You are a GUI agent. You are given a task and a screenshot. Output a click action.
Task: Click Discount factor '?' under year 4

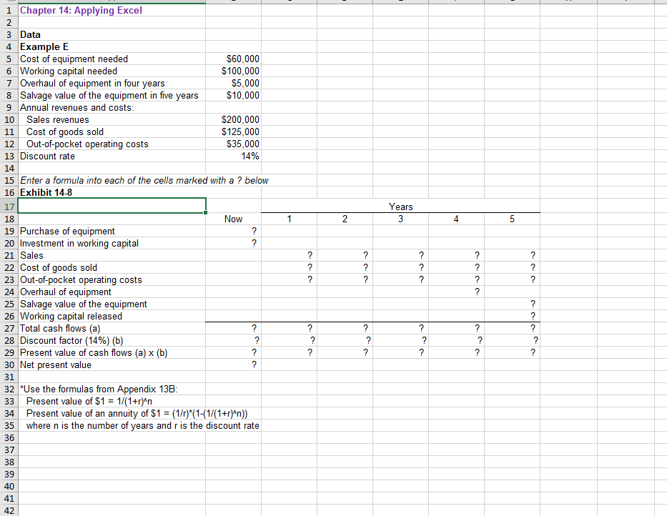tap(456, 340)
